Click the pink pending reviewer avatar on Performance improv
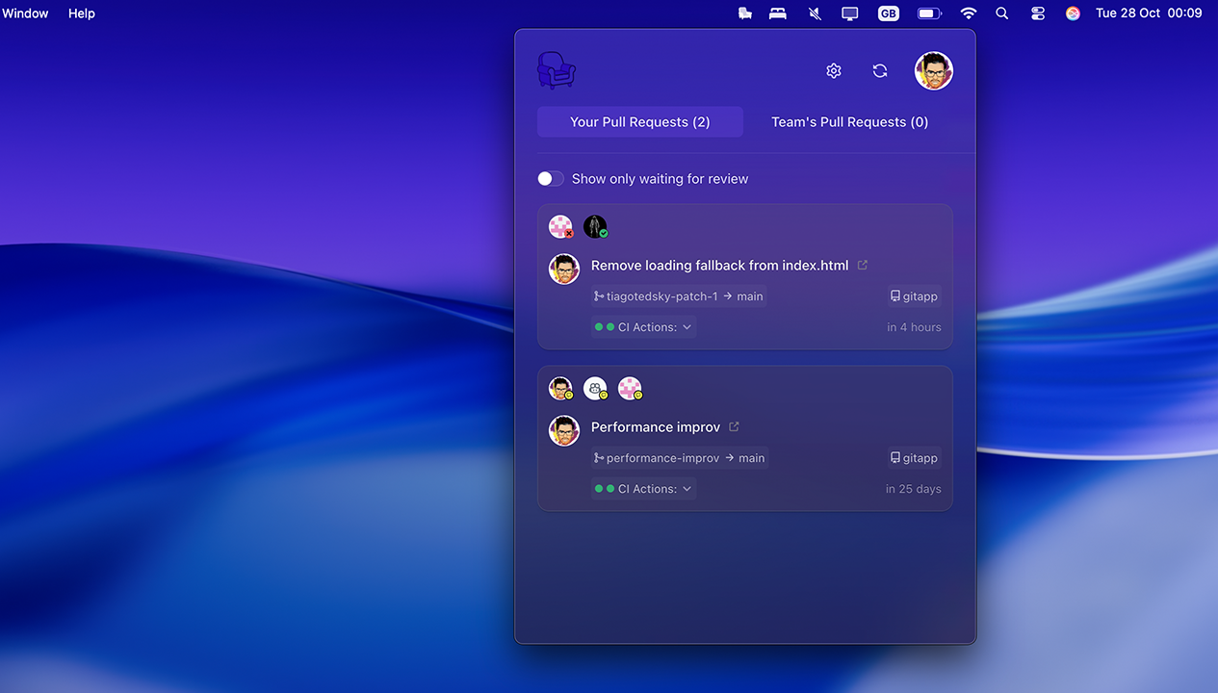This screenshot has height=693, width=1218. [630, 389]
